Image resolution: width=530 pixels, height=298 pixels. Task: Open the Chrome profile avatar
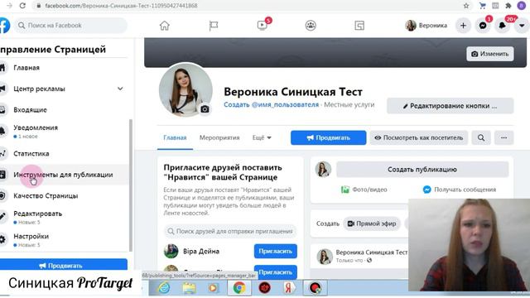tap(522, 6)
